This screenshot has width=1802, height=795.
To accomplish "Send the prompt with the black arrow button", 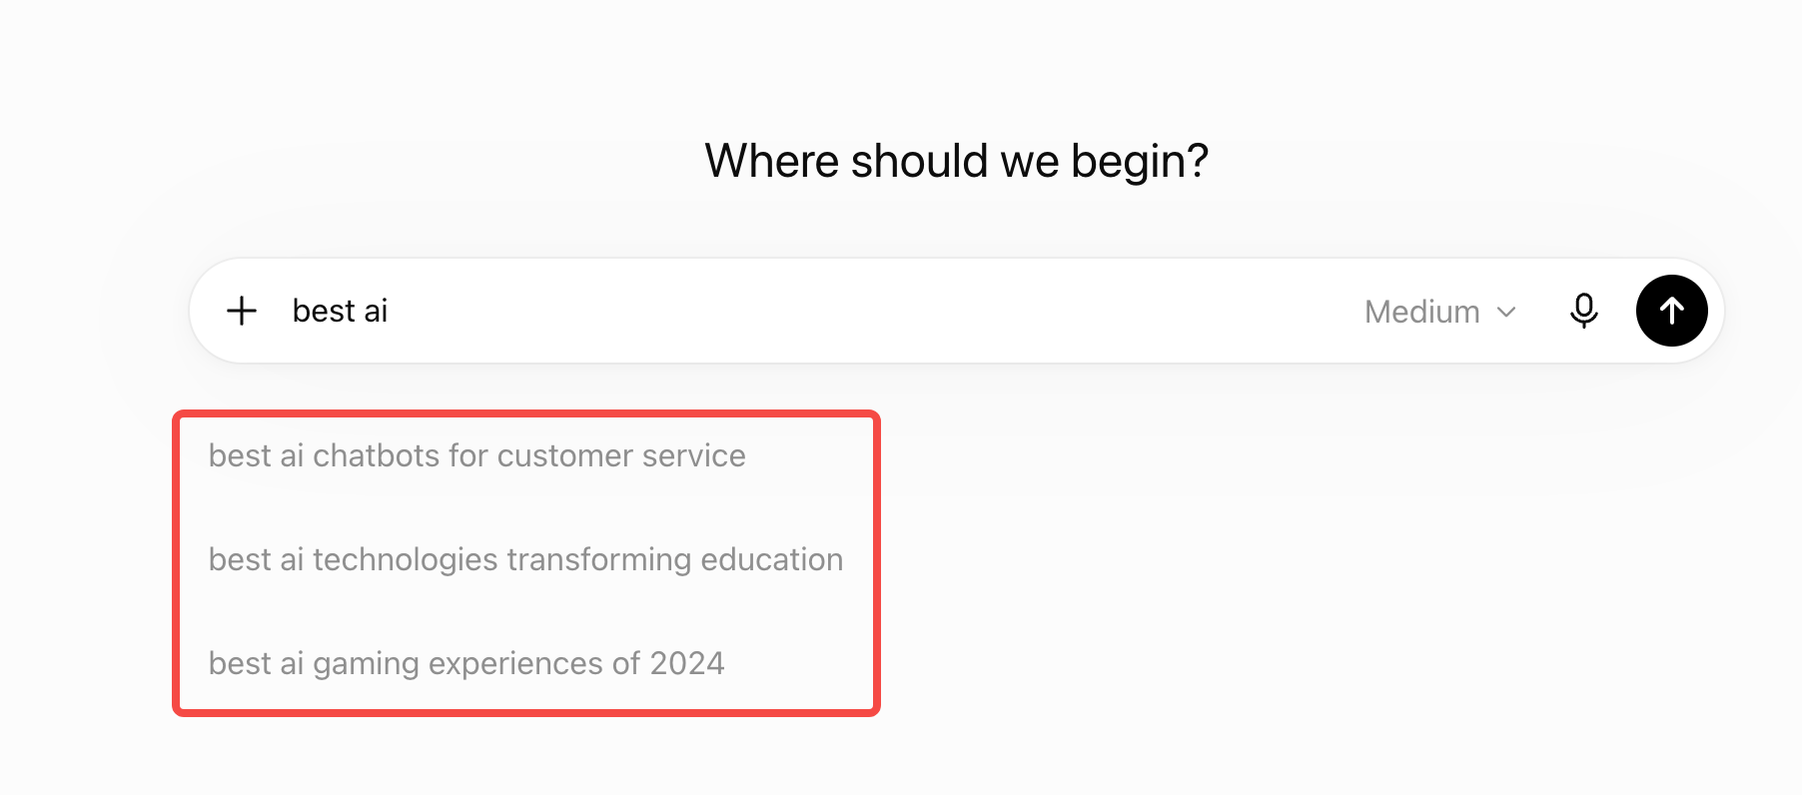I will (1671, 311).
